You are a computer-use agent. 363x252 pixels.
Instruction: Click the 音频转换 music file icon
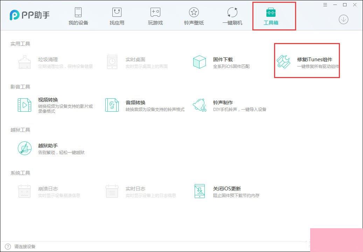(x=112, y=105)
